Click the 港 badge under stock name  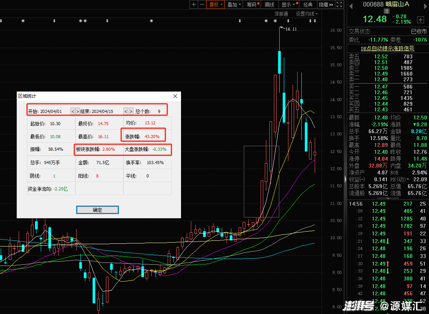coord(387,11)
